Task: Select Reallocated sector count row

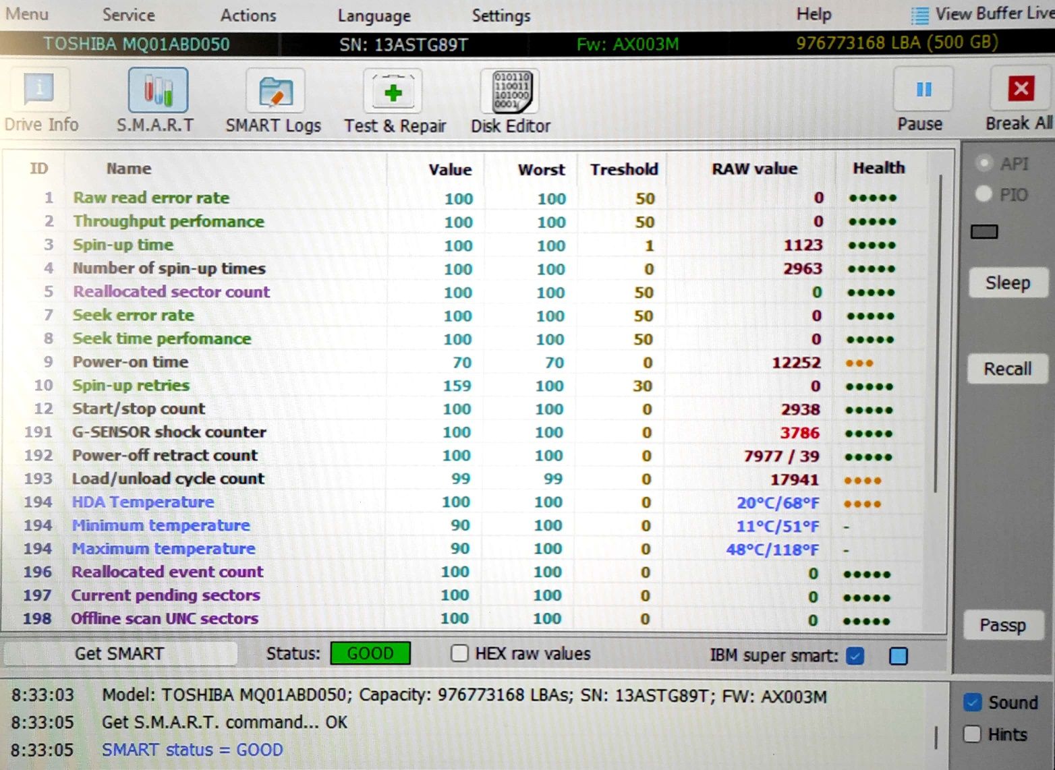Action: coord(465,292)
